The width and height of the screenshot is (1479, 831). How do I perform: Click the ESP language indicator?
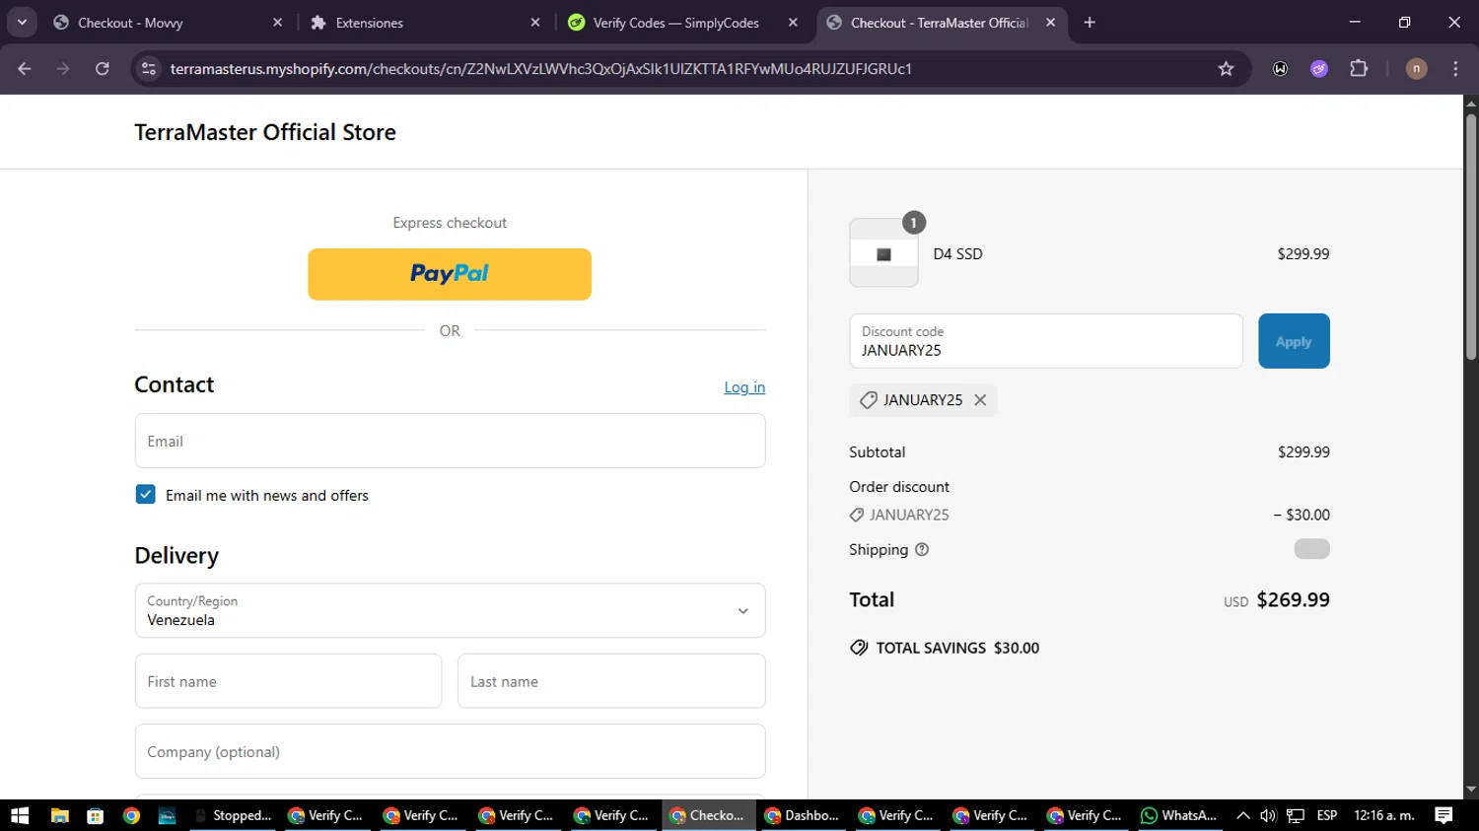tap(1327, 815)
